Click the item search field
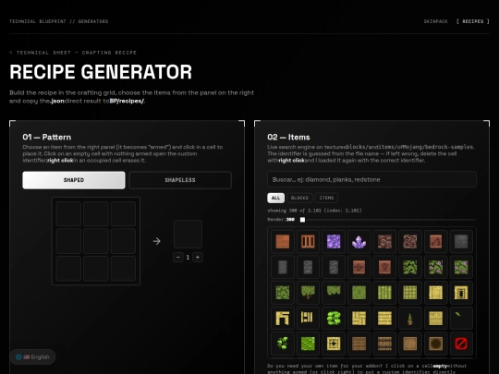499x374 pixels. [371, 179]
